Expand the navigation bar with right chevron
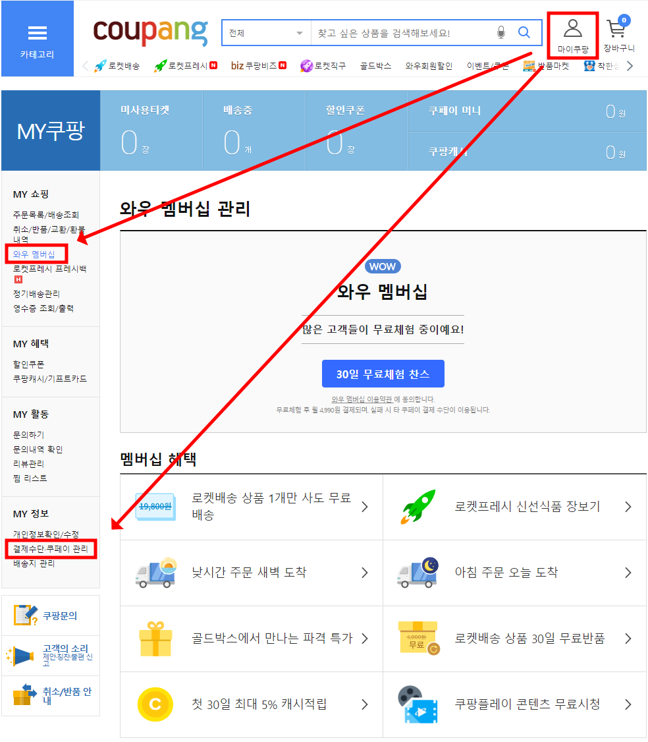The image size is (648, 742). coord(631,65)
